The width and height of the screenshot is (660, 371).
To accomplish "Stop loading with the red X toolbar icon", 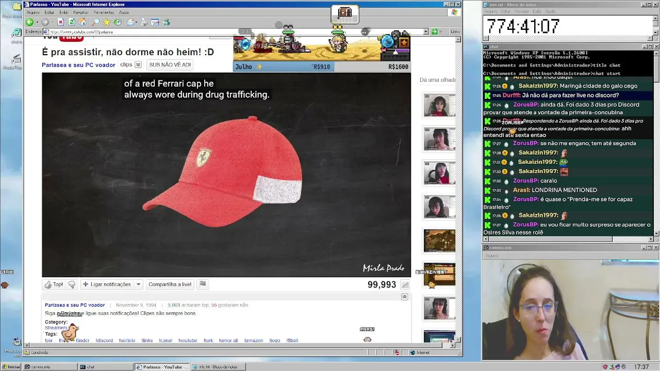I will tap(60, 22).
